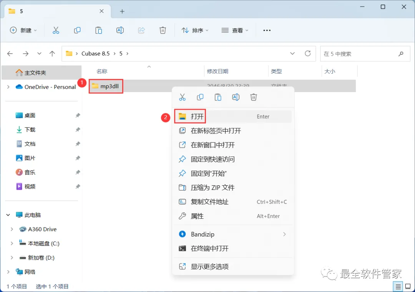Close the tab named 5

[x=101, y=11]
